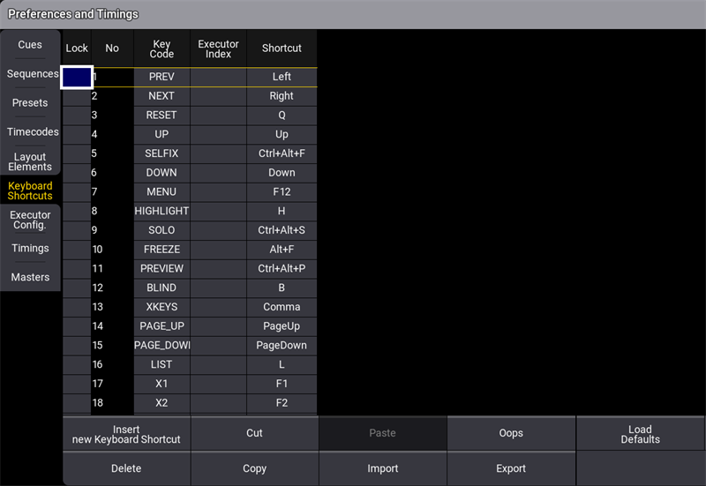This screenshot has width=706, height=486.
Task: Click the Ctrl+Alt+S shortcut cell
Action: [x=282, y=231]
